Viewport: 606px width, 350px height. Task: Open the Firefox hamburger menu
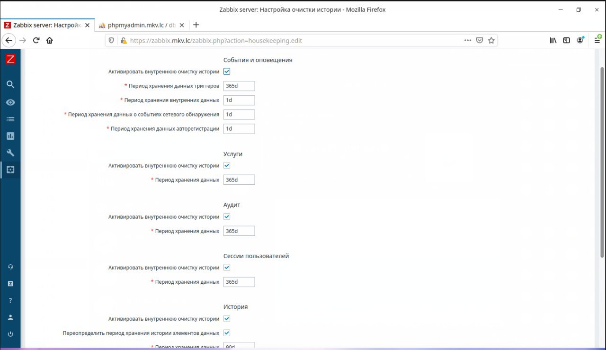pyautogui.click(x=597, y=41)
